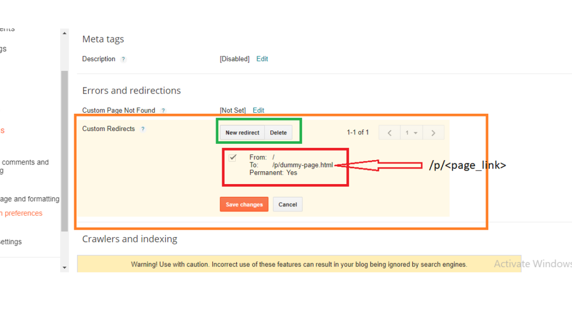Image resolution: width=572 pixels, height=309 pixels.
Task: Click the orange Save changes button
Action: (x=244, y=205)
